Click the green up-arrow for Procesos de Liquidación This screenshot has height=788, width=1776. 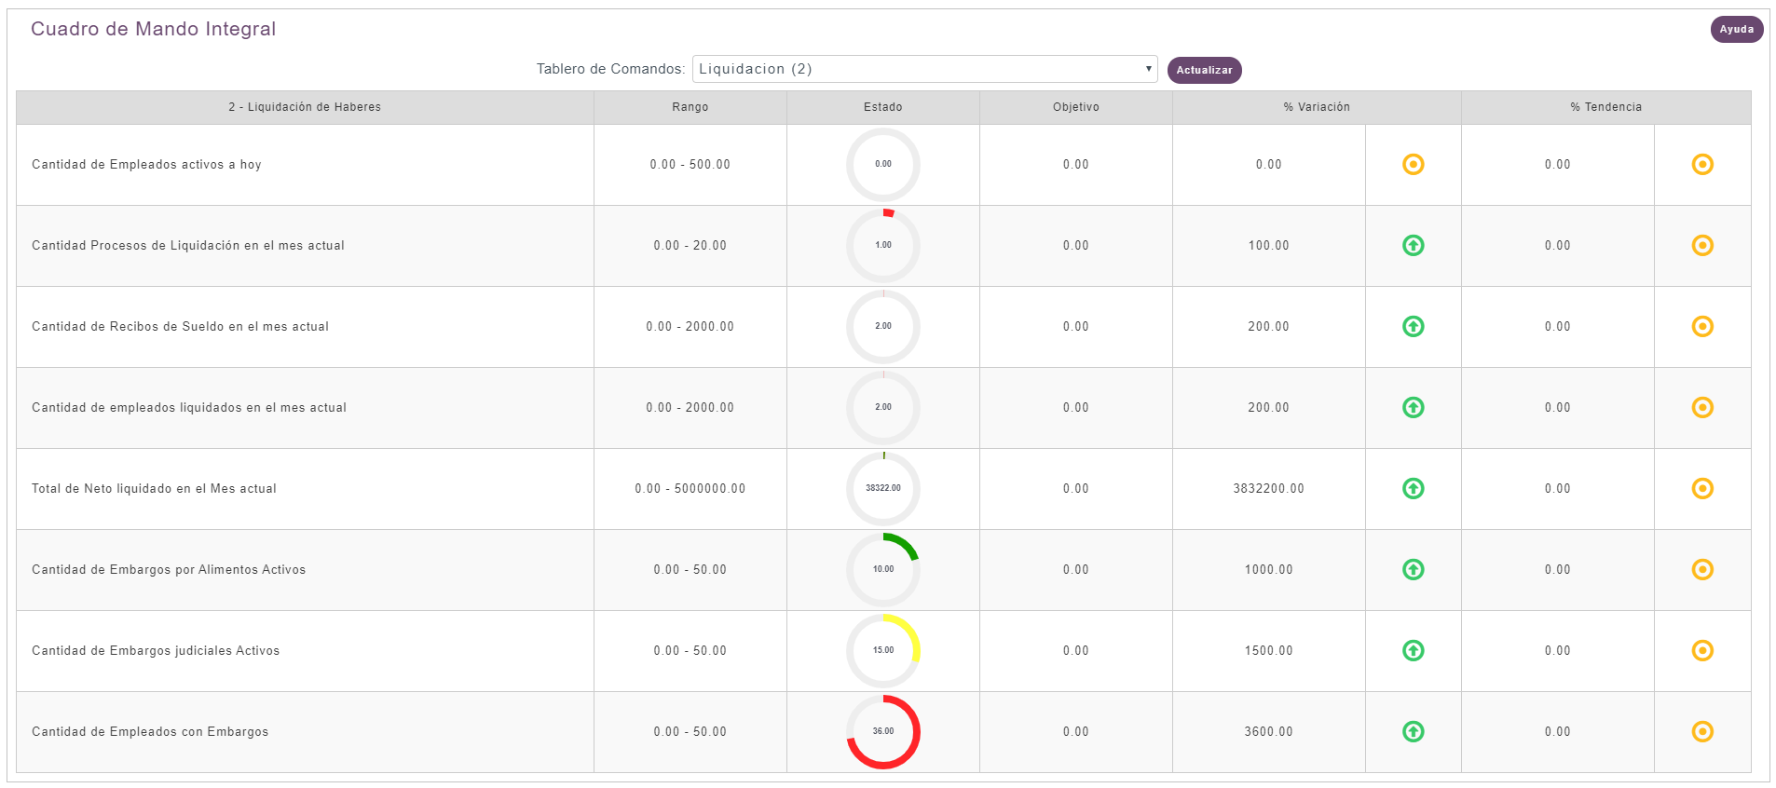click(x=1413, y=246)
